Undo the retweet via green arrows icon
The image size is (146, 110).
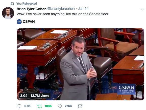(40, 106)
